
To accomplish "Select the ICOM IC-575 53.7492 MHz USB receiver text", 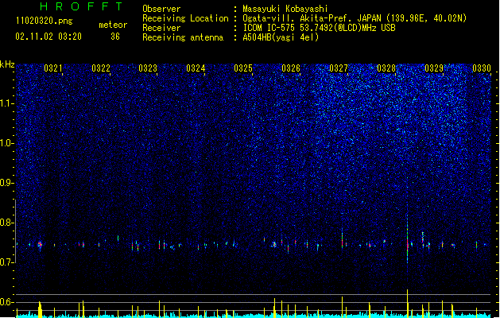I will pyautogui.click(x=320, y=28).
